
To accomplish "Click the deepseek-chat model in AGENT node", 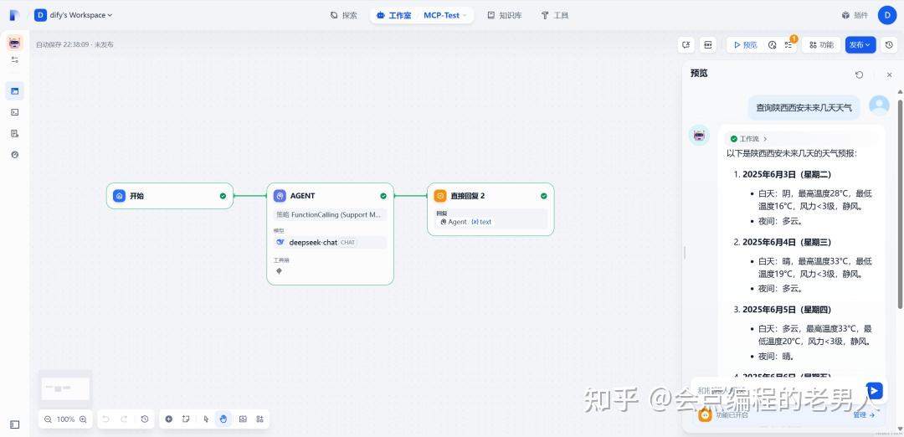I will (330, 243).
